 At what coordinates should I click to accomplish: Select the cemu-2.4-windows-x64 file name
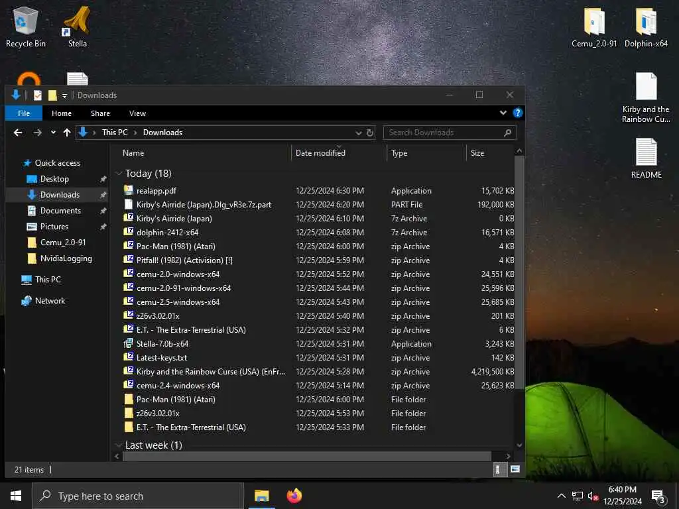pos(178,385)
